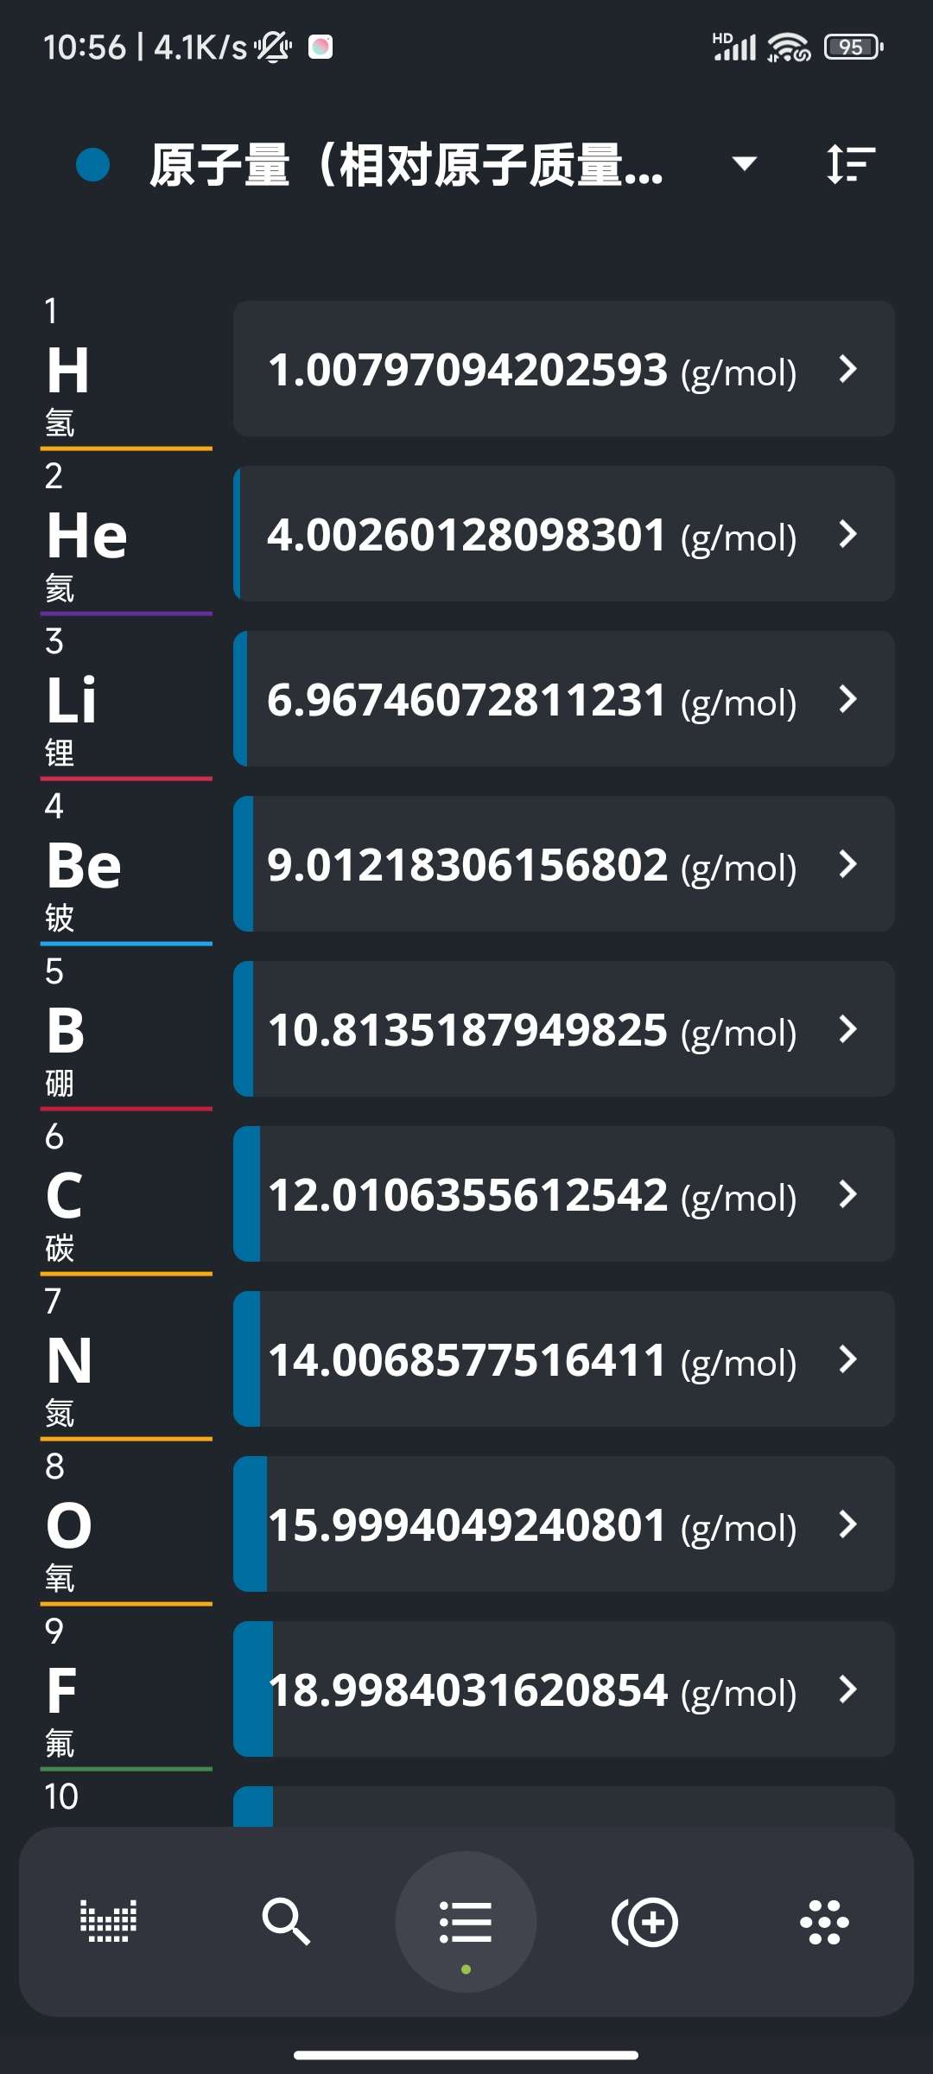Tap the H hydrogen element symbol
The height and width of the screenshot is (2074, 933).
[68, 370]
